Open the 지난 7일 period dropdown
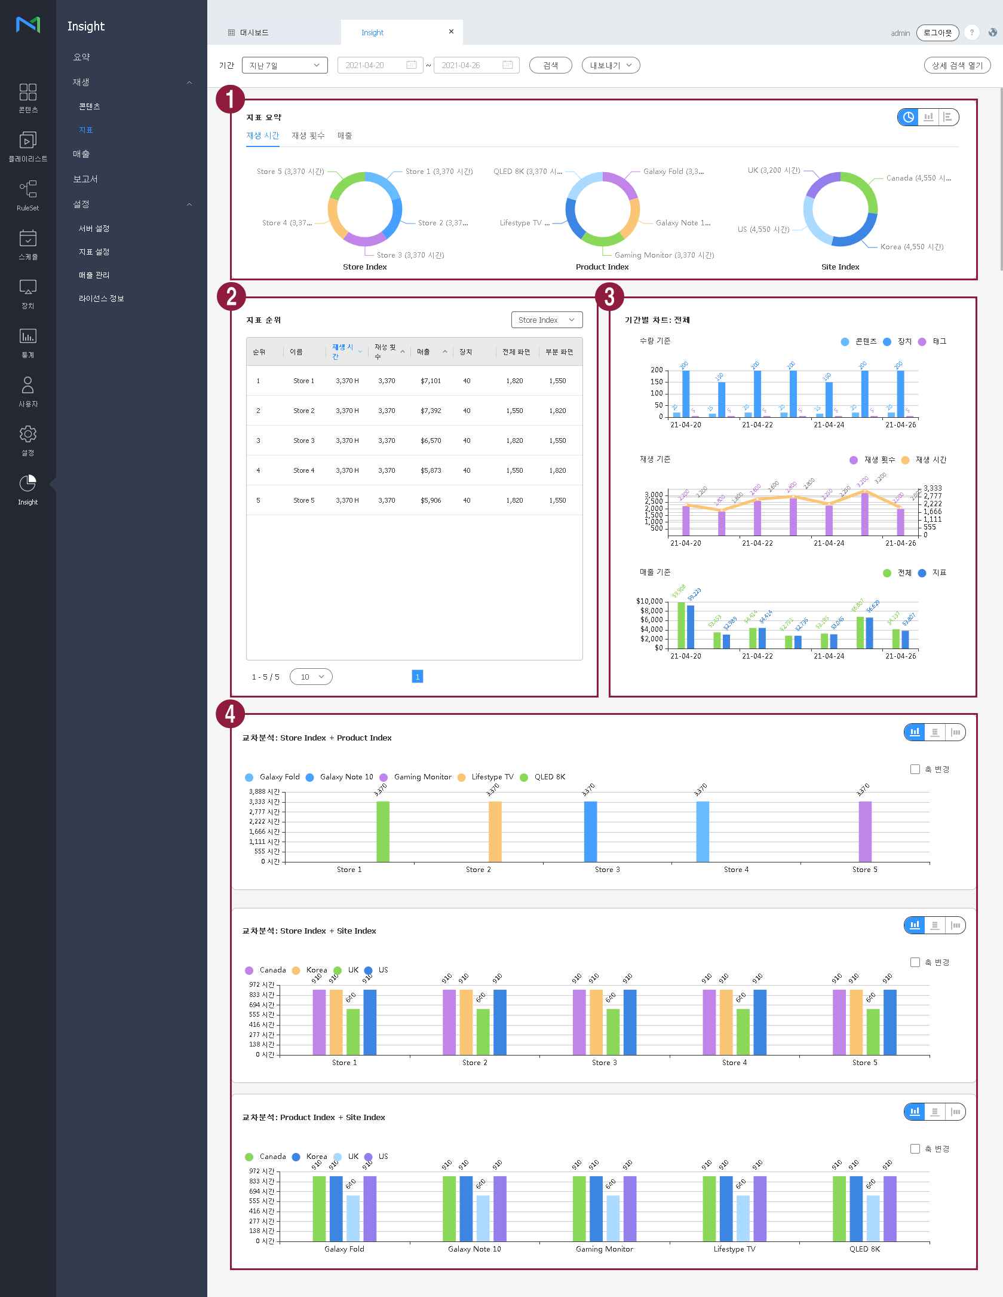 coord(284,65)
